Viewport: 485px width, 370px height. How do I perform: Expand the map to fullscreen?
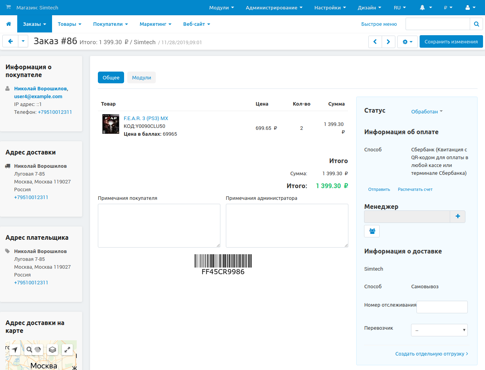point(67,350)
